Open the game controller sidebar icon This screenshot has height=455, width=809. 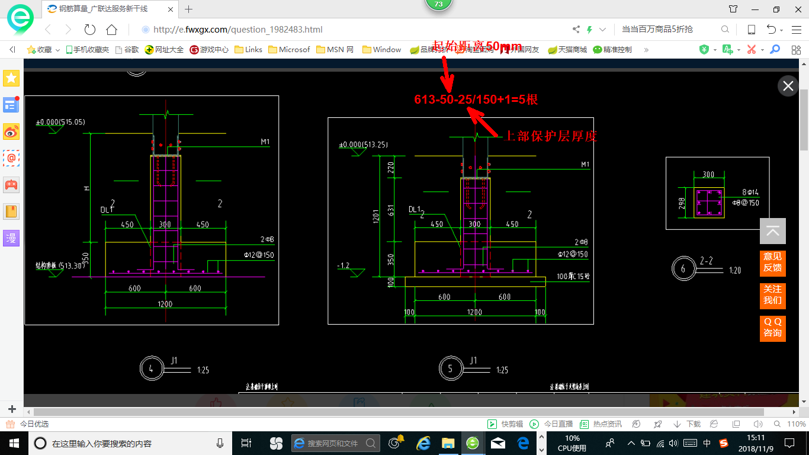(12, 185)
